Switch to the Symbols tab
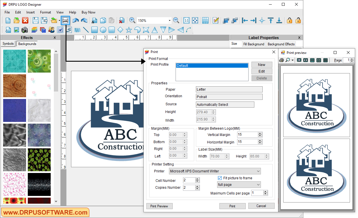This screenshot has width=358, height=218. tap(8, 44)
